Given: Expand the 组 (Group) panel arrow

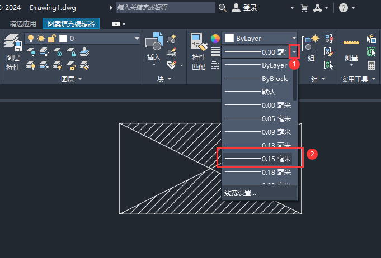Looking at the screenshot, I should coord(323,79).
